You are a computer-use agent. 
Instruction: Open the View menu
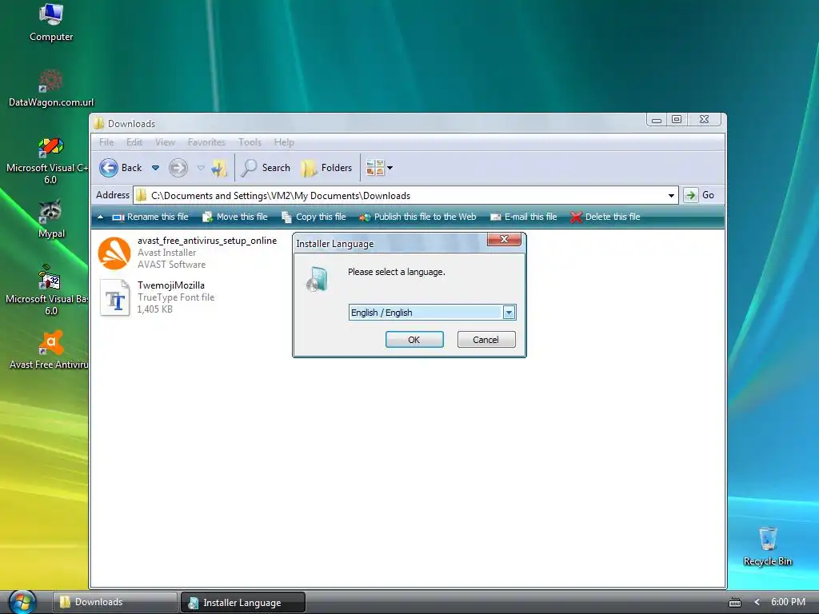tap(165, 142)
